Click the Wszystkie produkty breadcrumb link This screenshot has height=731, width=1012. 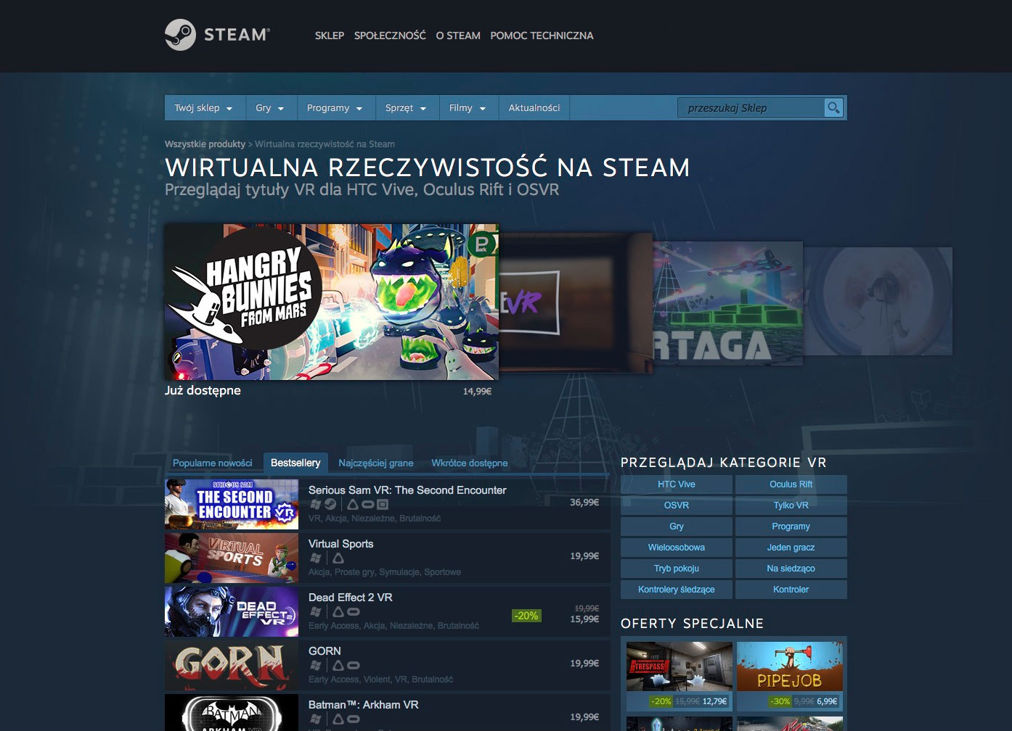click(205, 144)
